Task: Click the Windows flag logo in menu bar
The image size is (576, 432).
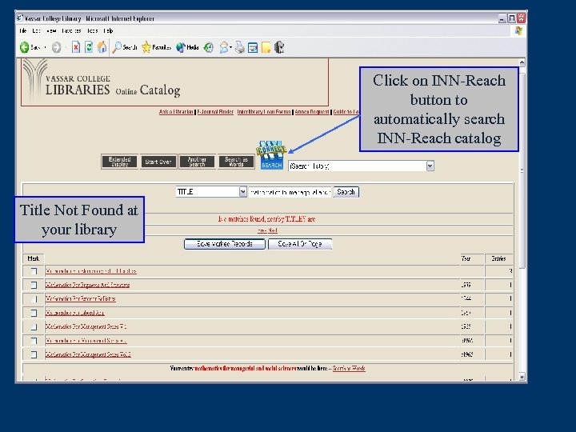Action: point(518,30)
